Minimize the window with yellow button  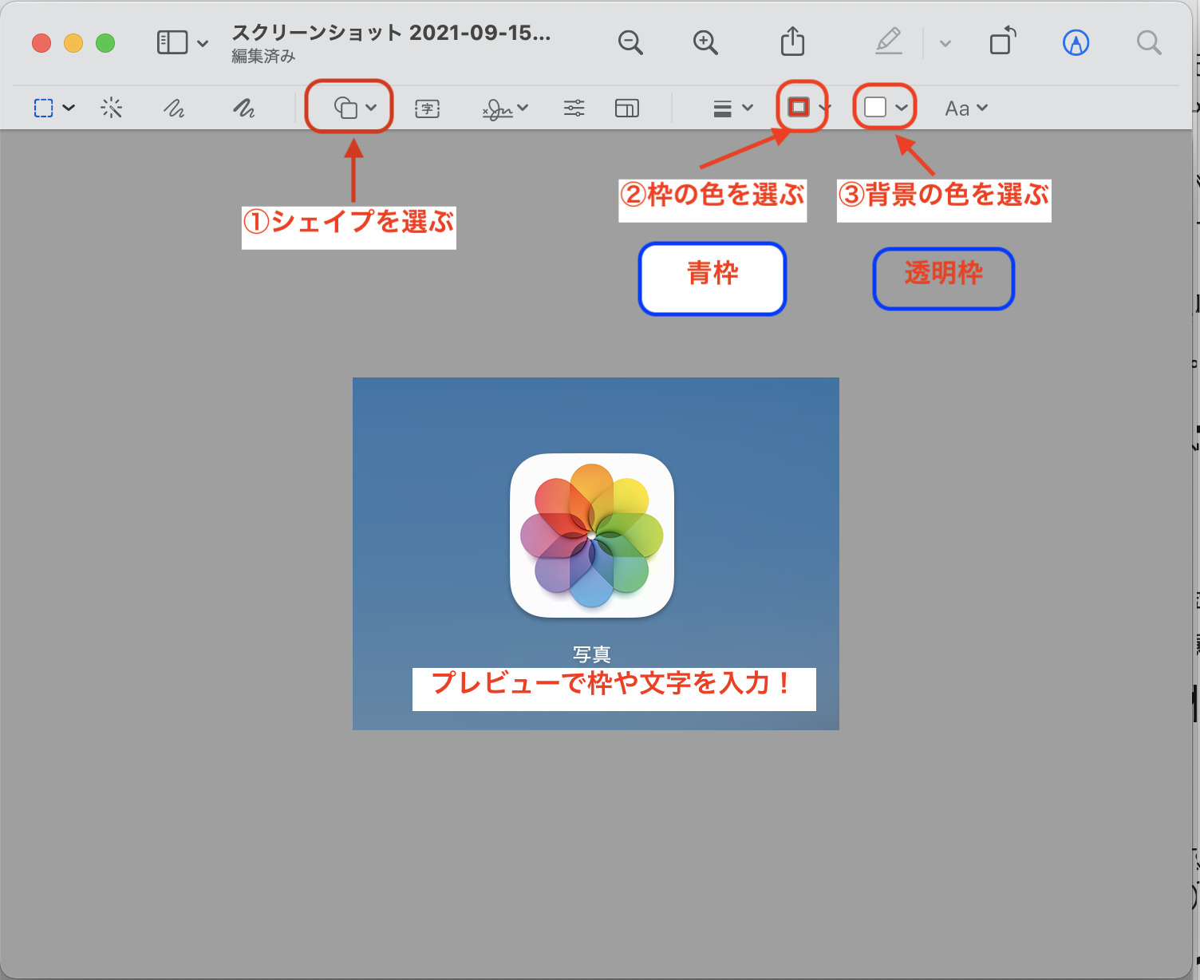73,43
